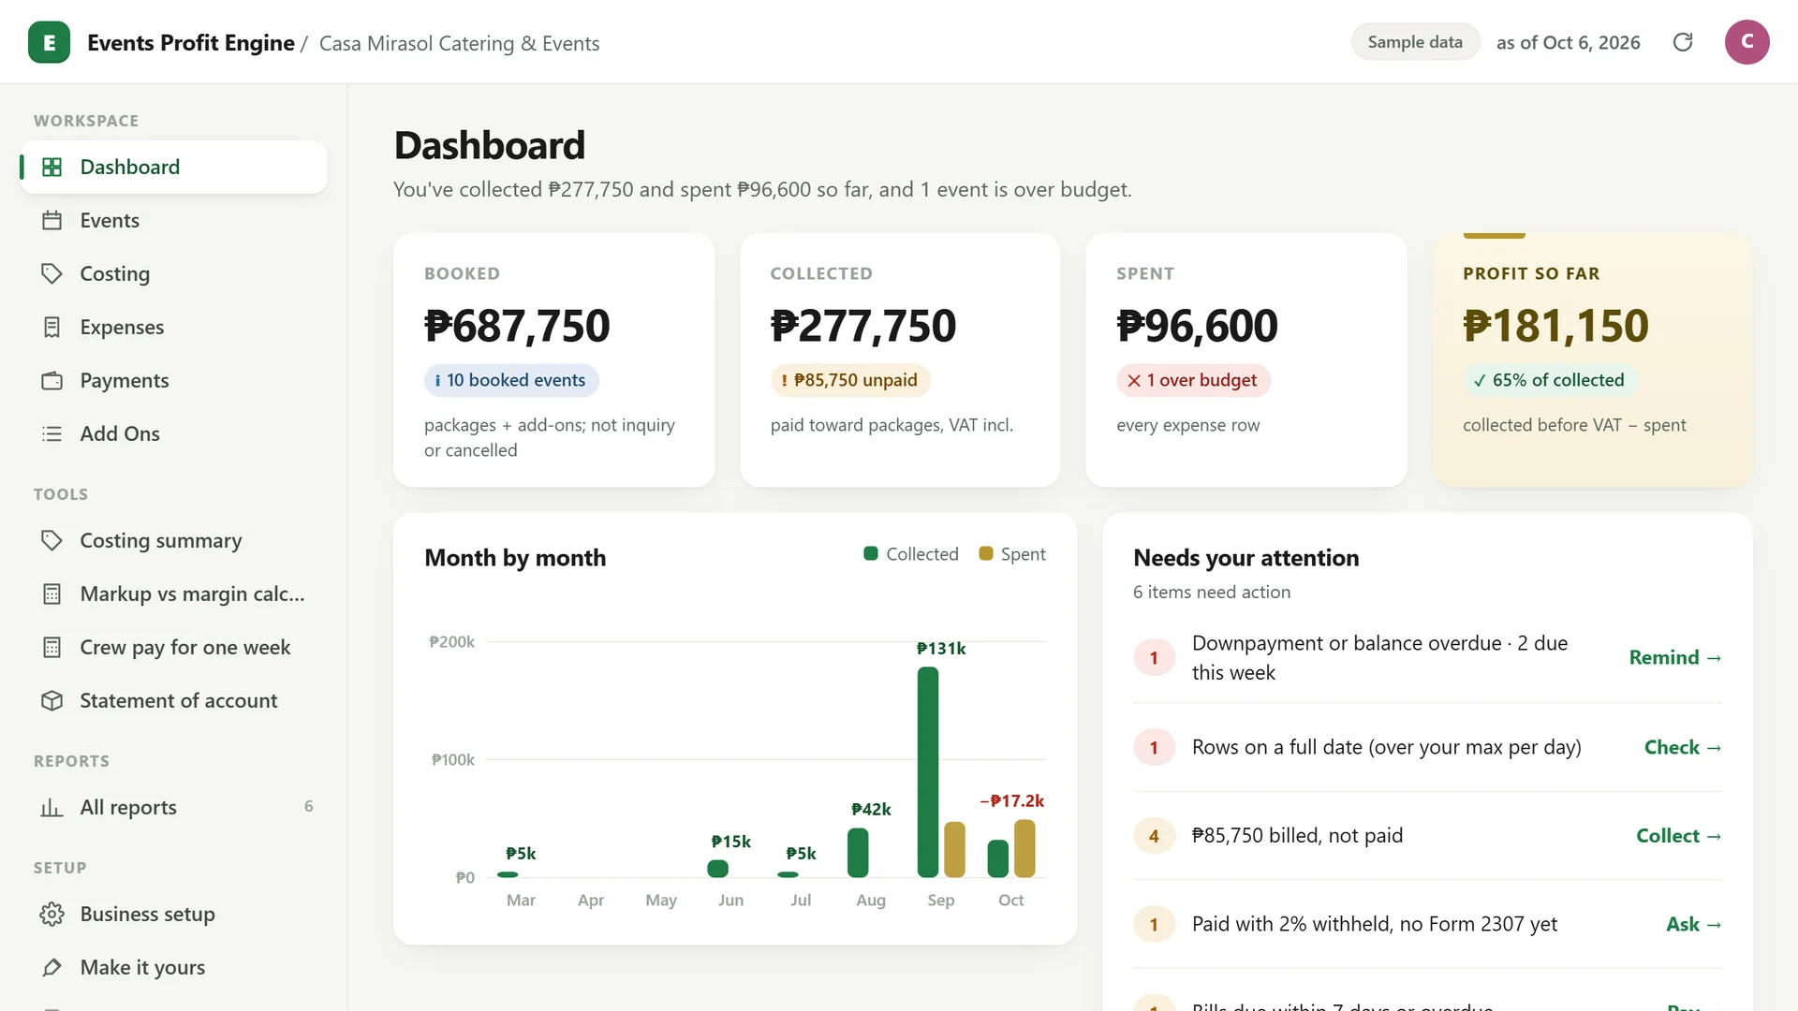Screen dimensions: 1798x1011
Task: Click the gold Spent legend swatch
Action: [x=985, y=553]
